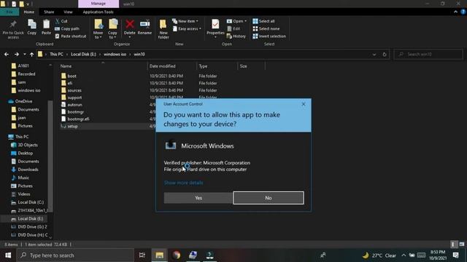Open the New item dropdown
Screen dimensions: 467x262
coord(185,21)
